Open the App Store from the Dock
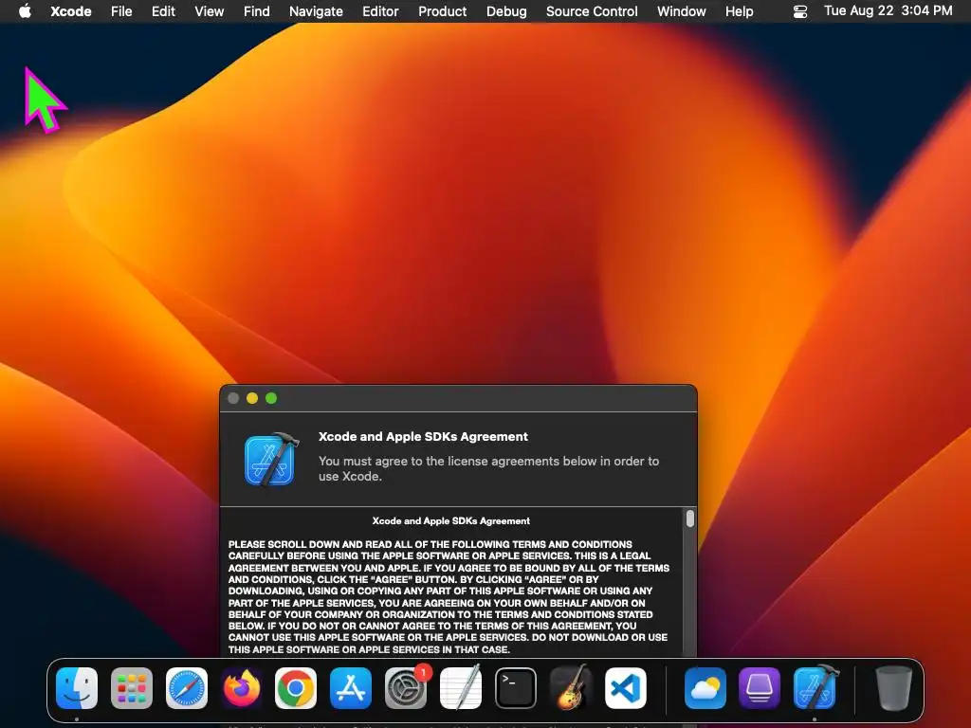Image resolution: width=971 pixels, height=728 pixels. (x=351, y=688)
